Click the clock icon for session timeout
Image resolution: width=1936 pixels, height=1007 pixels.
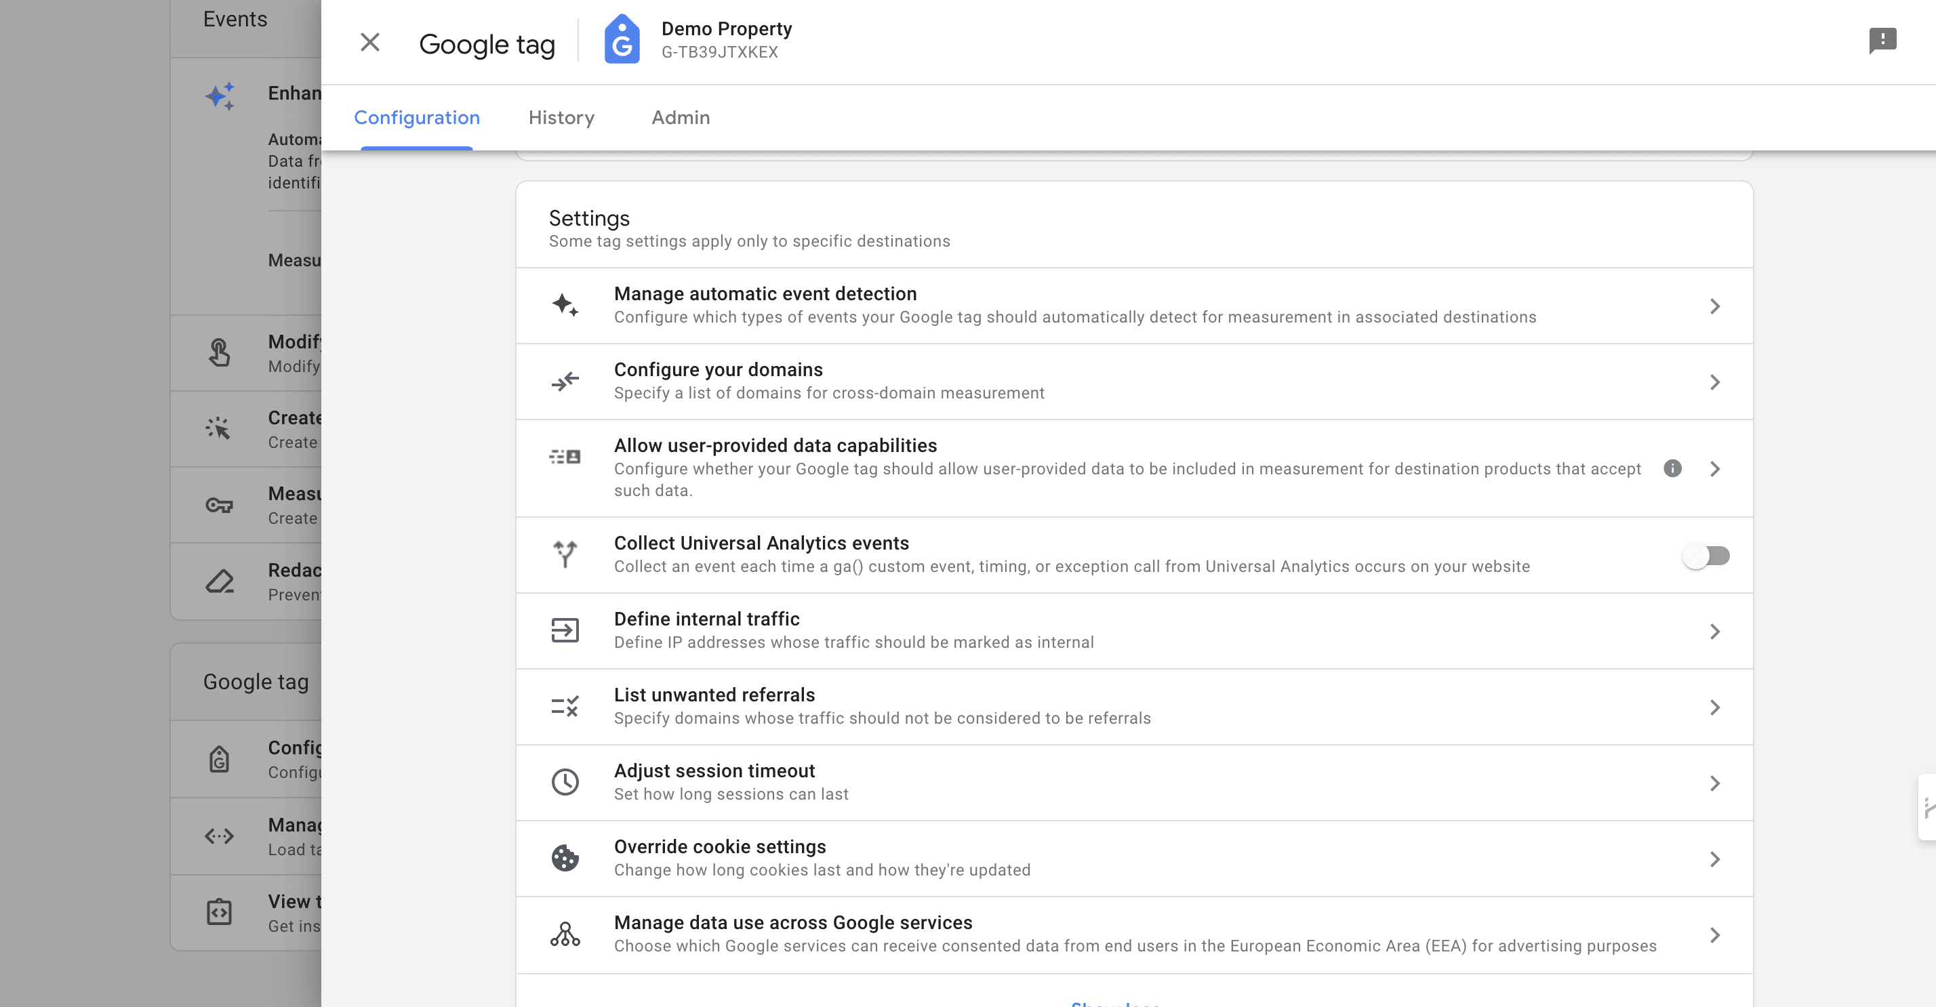pyautogui.click(x=565, y=782)
